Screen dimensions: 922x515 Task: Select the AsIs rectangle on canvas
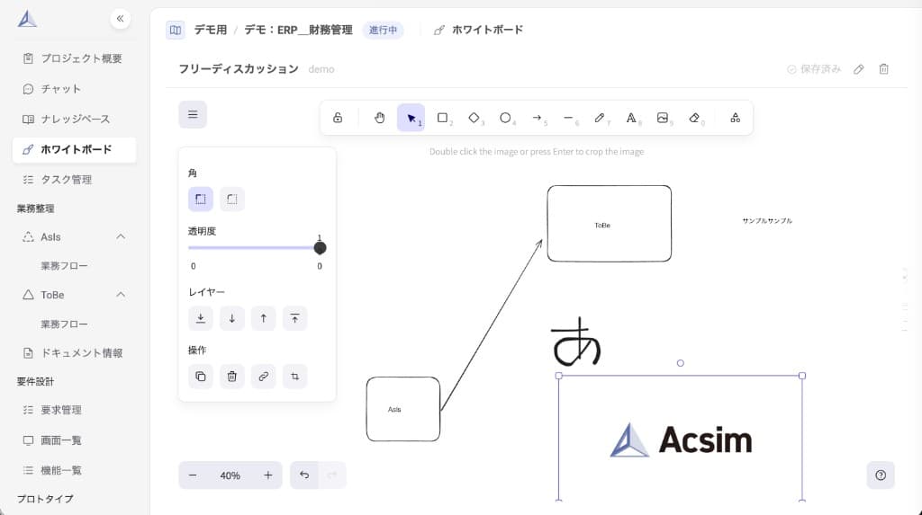pyautogui.click(x=402, y=409)
